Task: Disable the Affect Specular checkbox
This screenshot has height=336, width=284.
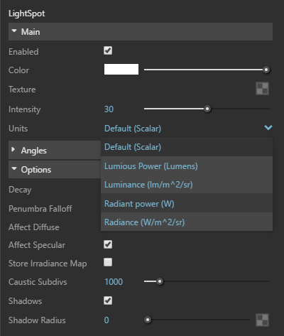Action: click(108, 244)
